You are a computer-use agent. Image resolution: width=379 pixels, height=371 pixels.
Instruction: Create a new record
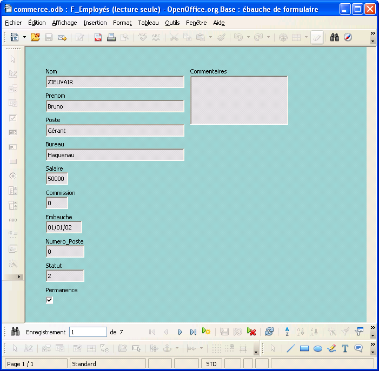point(206,332)
